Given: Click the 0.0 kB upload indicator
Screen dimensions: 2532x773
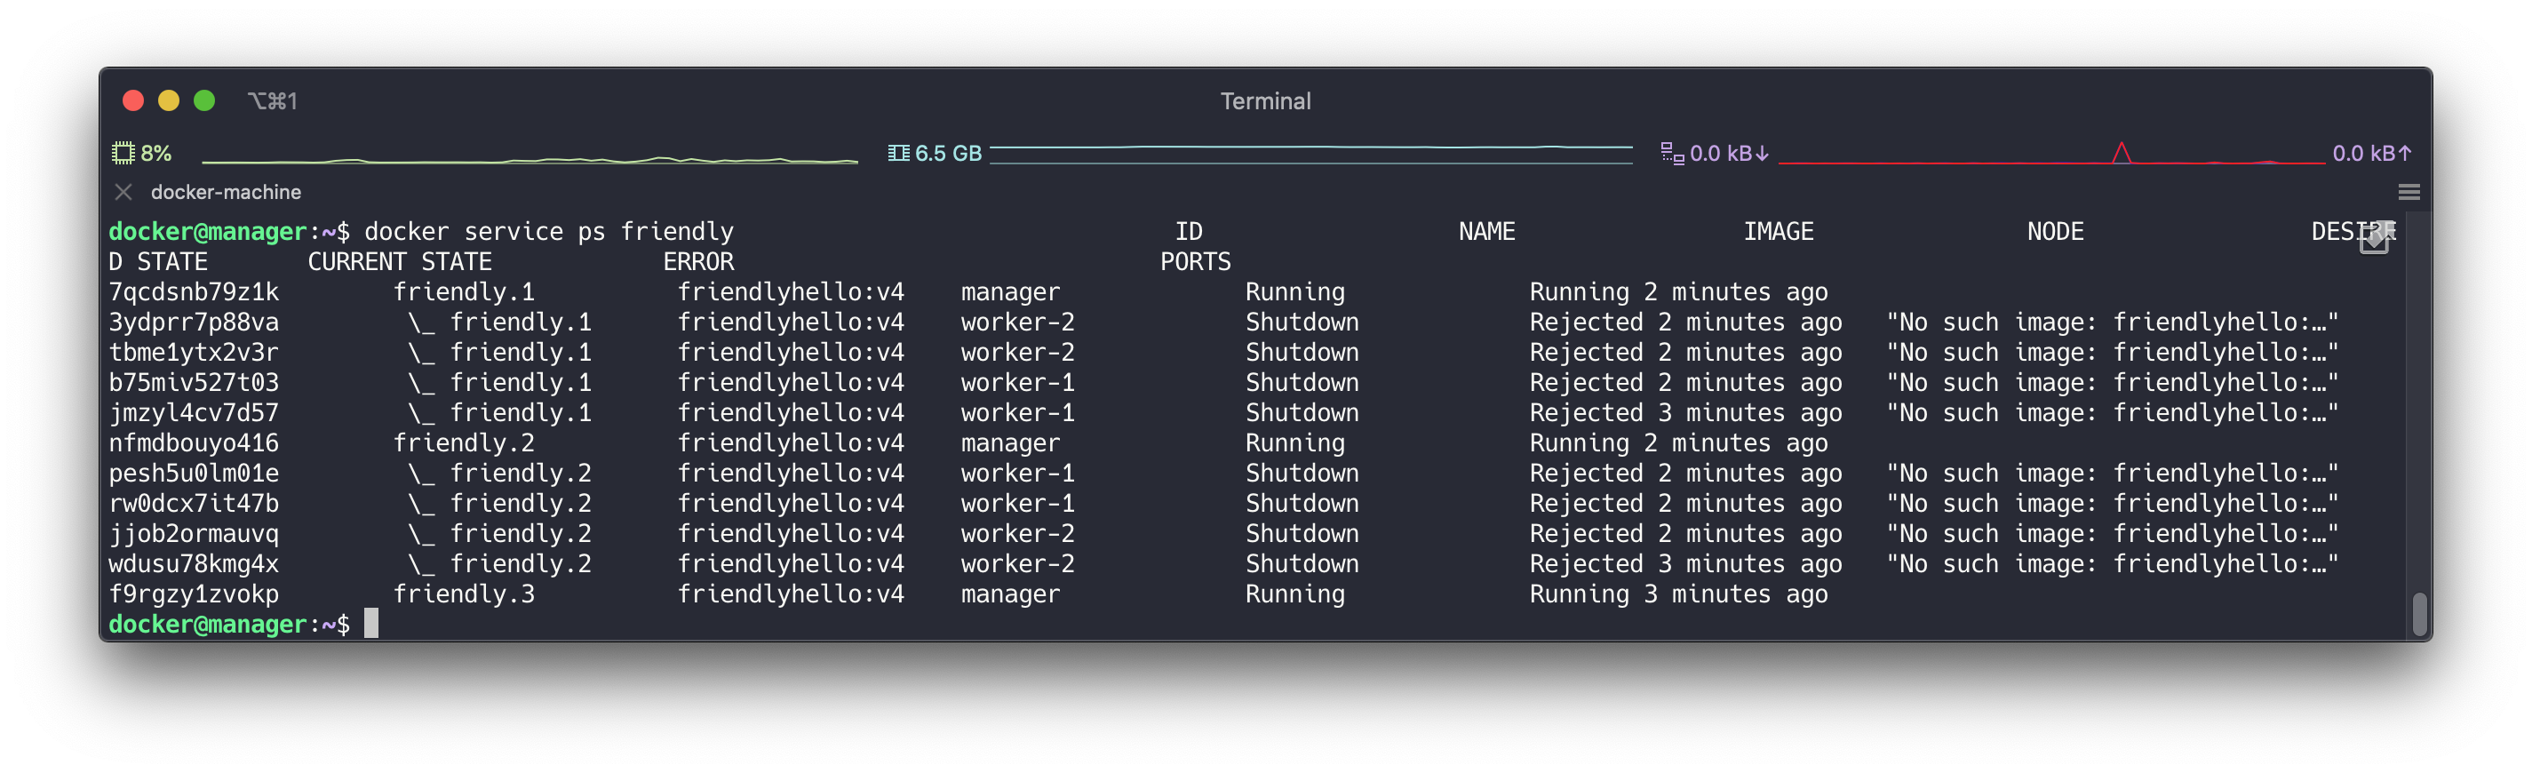Looking at the screenshot, I should click(x=2372, y=153).
